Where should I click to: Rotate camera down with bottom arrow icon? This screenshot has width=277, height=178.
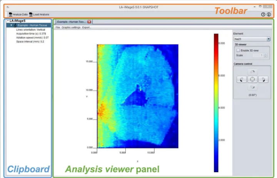pyautogui.click(x=252, y=87)
